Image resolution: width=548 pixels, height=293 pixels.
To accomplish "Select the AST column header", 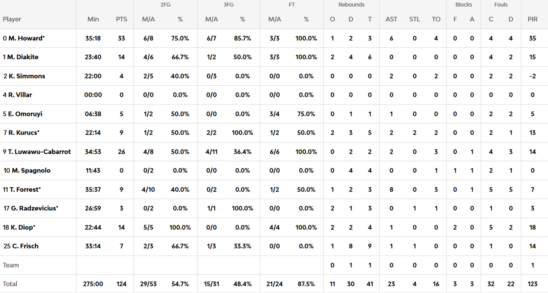I will coord(391,19).
